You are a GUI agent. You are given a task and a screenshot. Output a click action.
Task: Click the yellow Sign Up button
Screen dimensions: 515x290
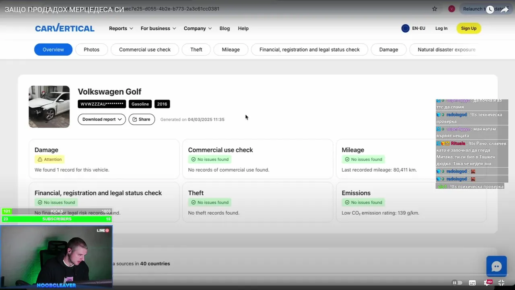tap(469, 28)
